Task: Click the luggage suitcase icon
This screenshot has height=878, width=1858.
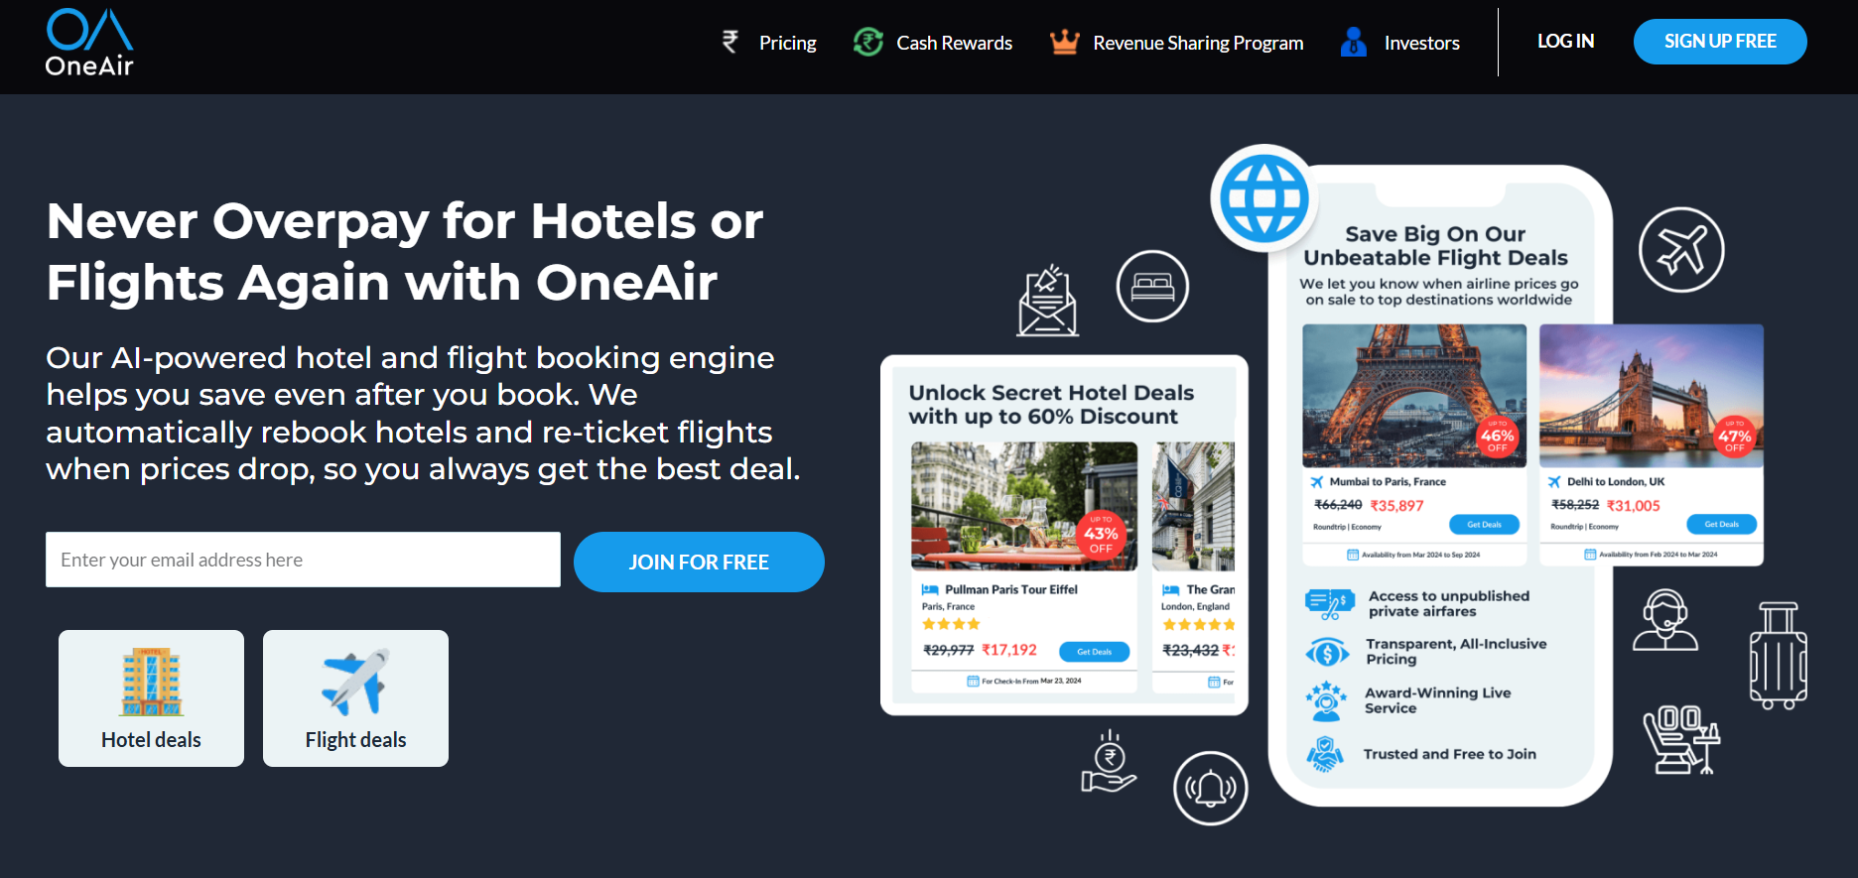Action: [1778, 655]
